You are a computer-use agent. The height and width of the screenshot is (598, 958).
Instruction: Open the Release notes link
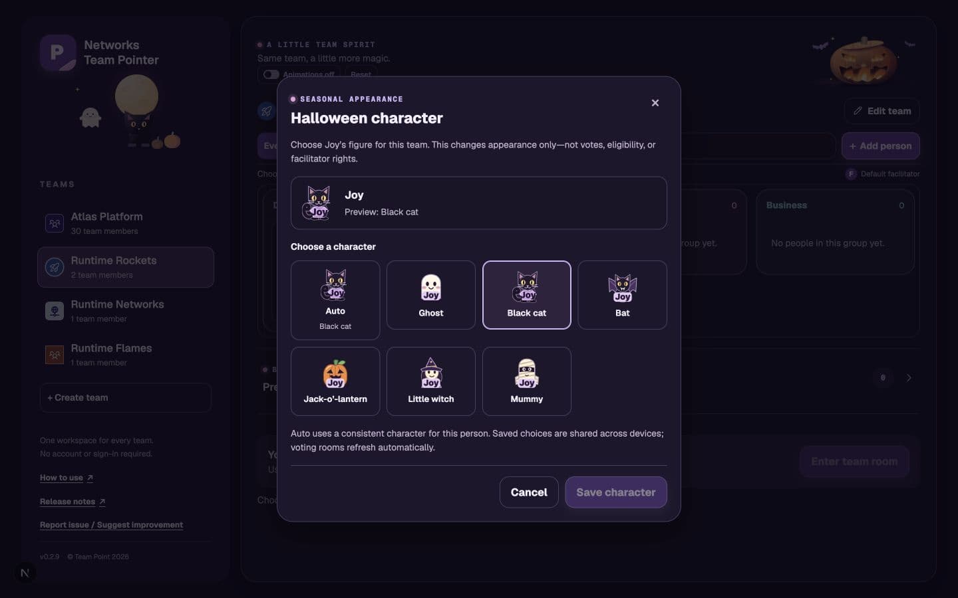pos(73,502)
